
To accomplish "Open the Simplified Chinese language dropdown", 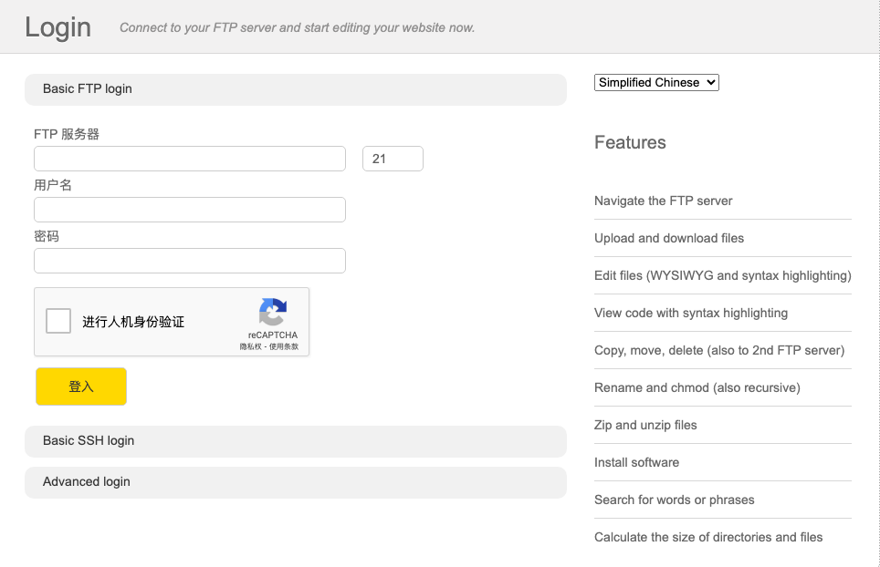I will 656,82.
